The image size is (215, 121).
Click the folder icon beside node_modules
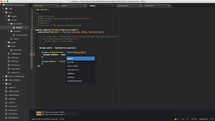(6, 80)
